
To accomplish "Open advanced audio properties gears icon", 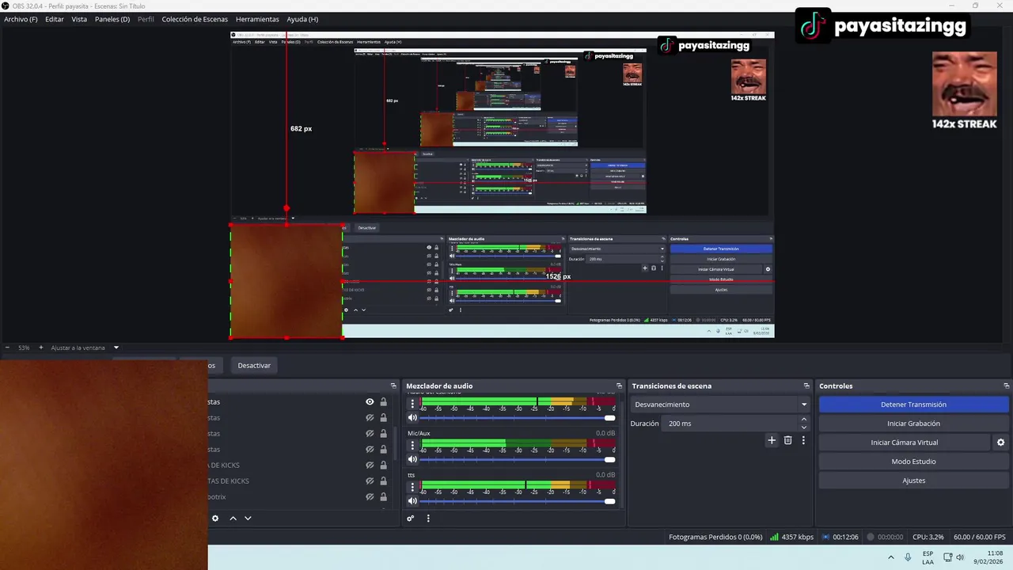I will [410, 519].
